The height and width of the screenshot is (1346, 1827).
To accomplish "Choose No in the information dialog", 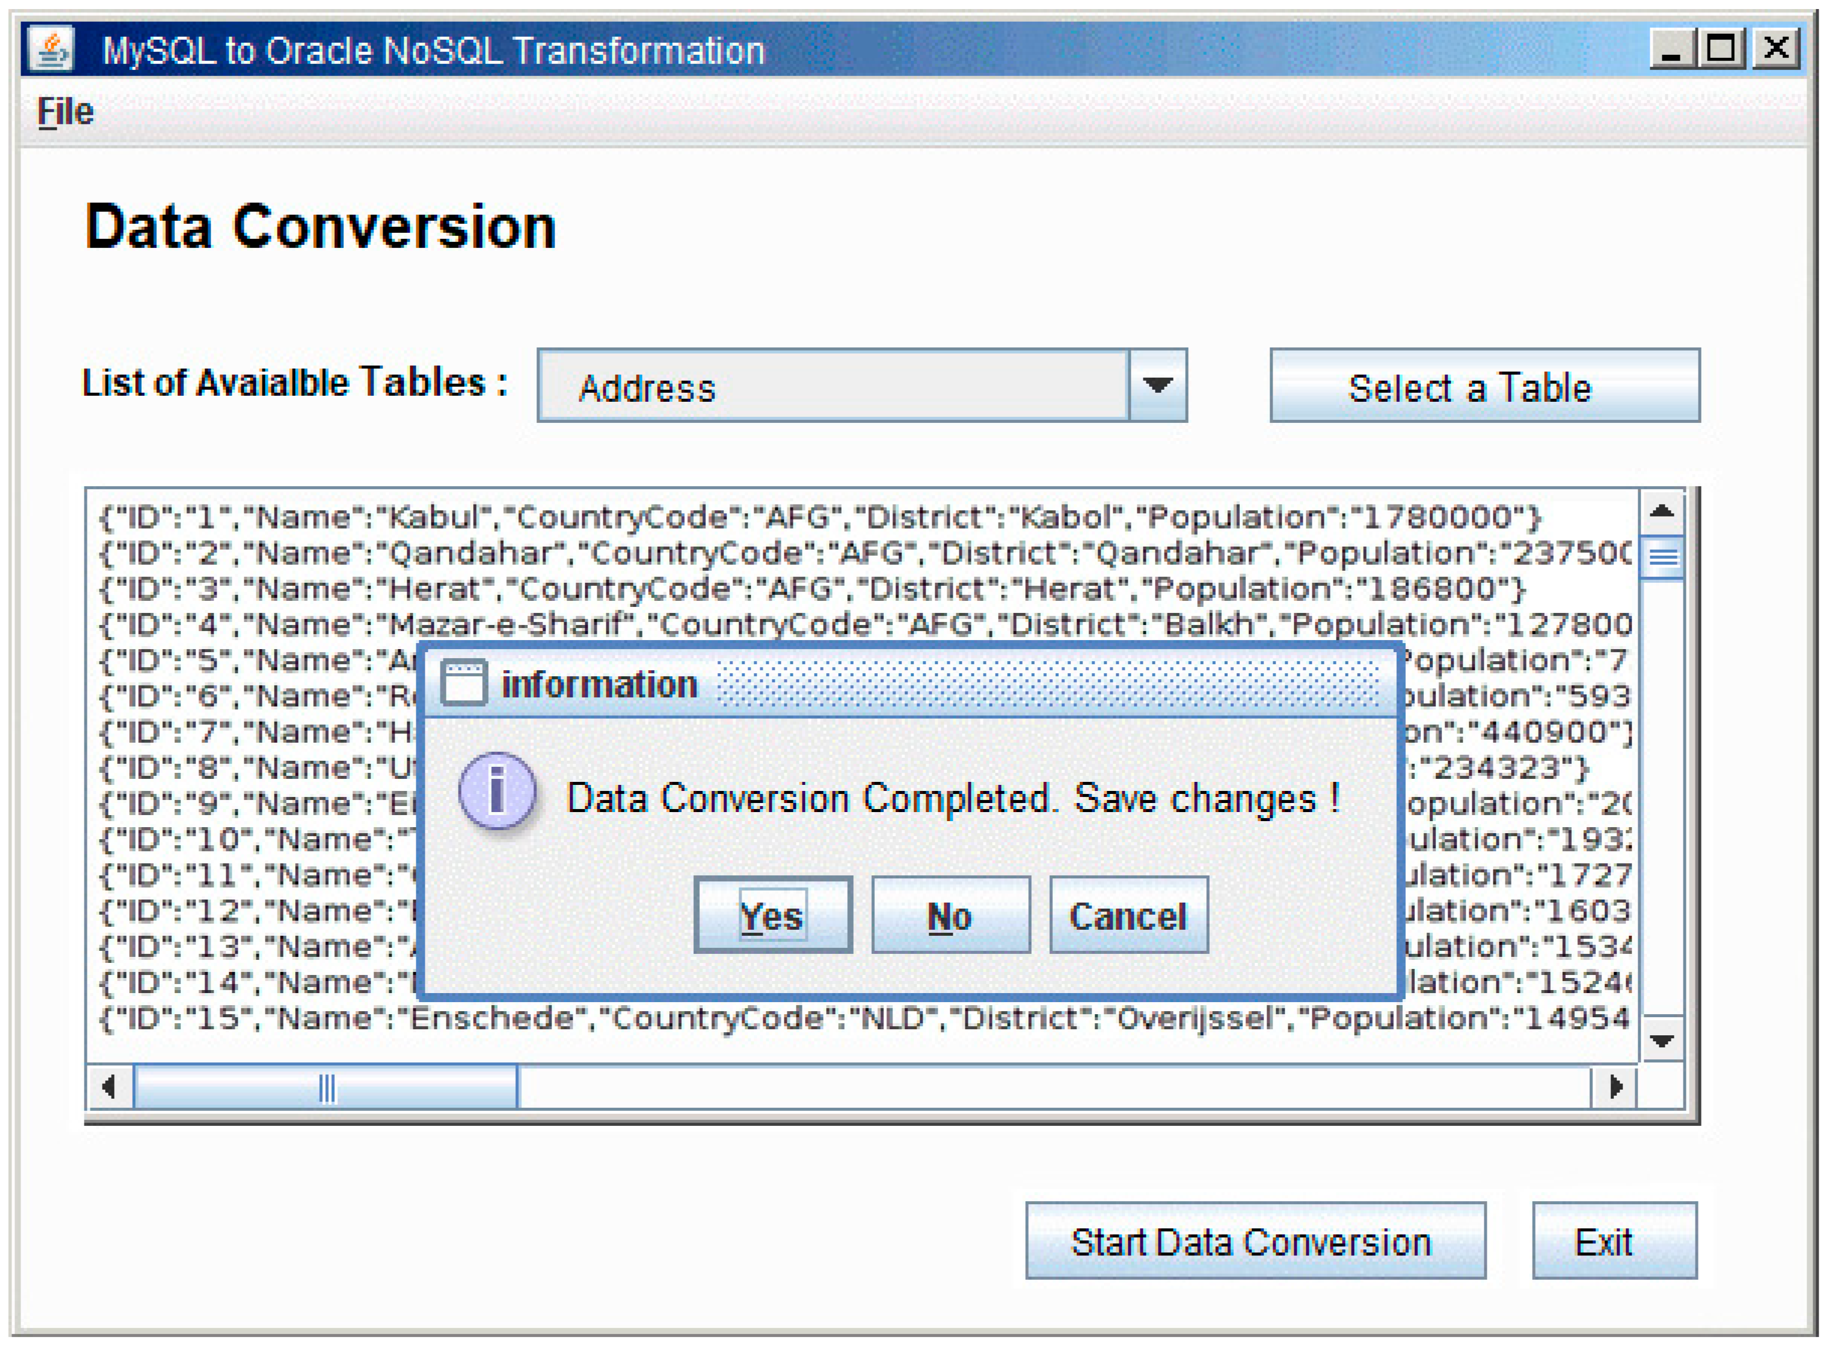I will click(950, 915).
